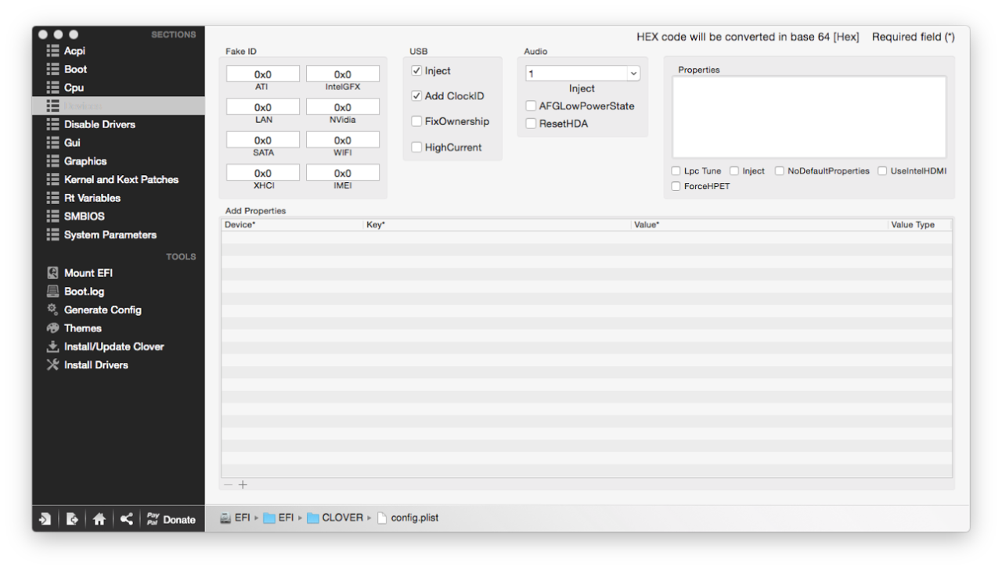Screen dimensions: 1002x570
Task: Enable the UseIntelHDMI checkbox
Action: click(882, 170)
